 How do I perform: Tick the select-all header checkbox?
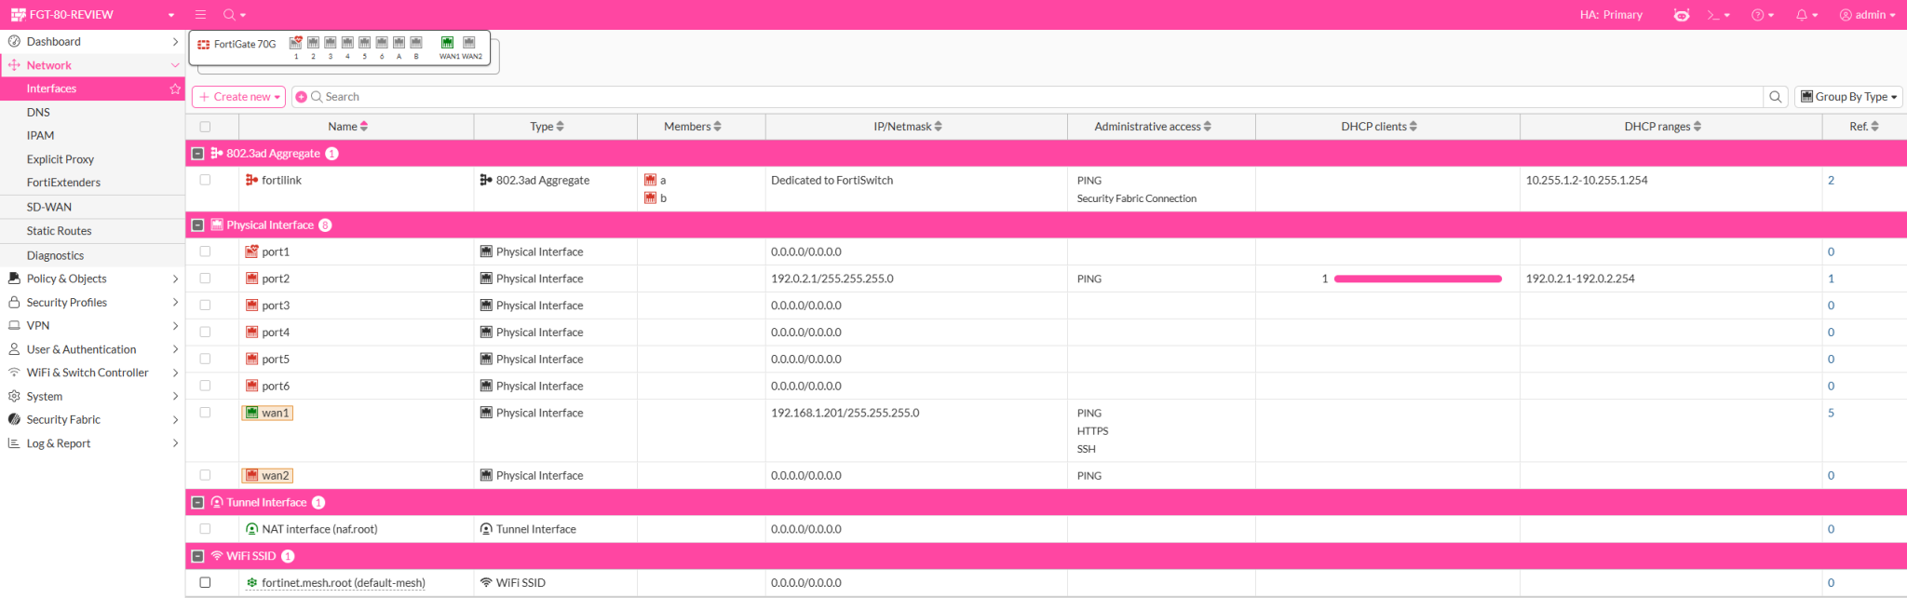(x=205, y=127)
